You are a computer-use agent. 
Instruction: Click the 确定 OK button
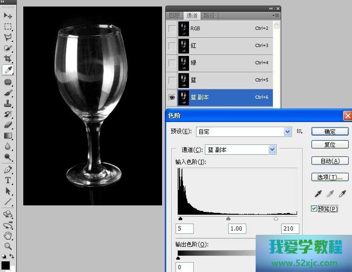pyautogui.click(x=330, y=131)
